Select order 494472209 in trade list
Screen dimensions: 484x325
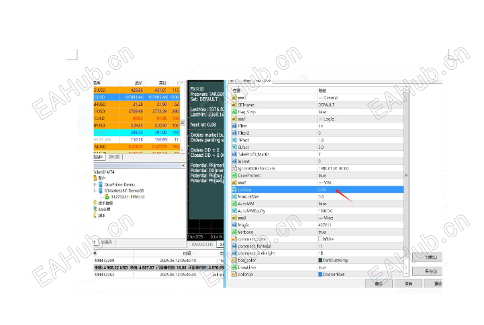pyautogui.click(x=158, y=260)
